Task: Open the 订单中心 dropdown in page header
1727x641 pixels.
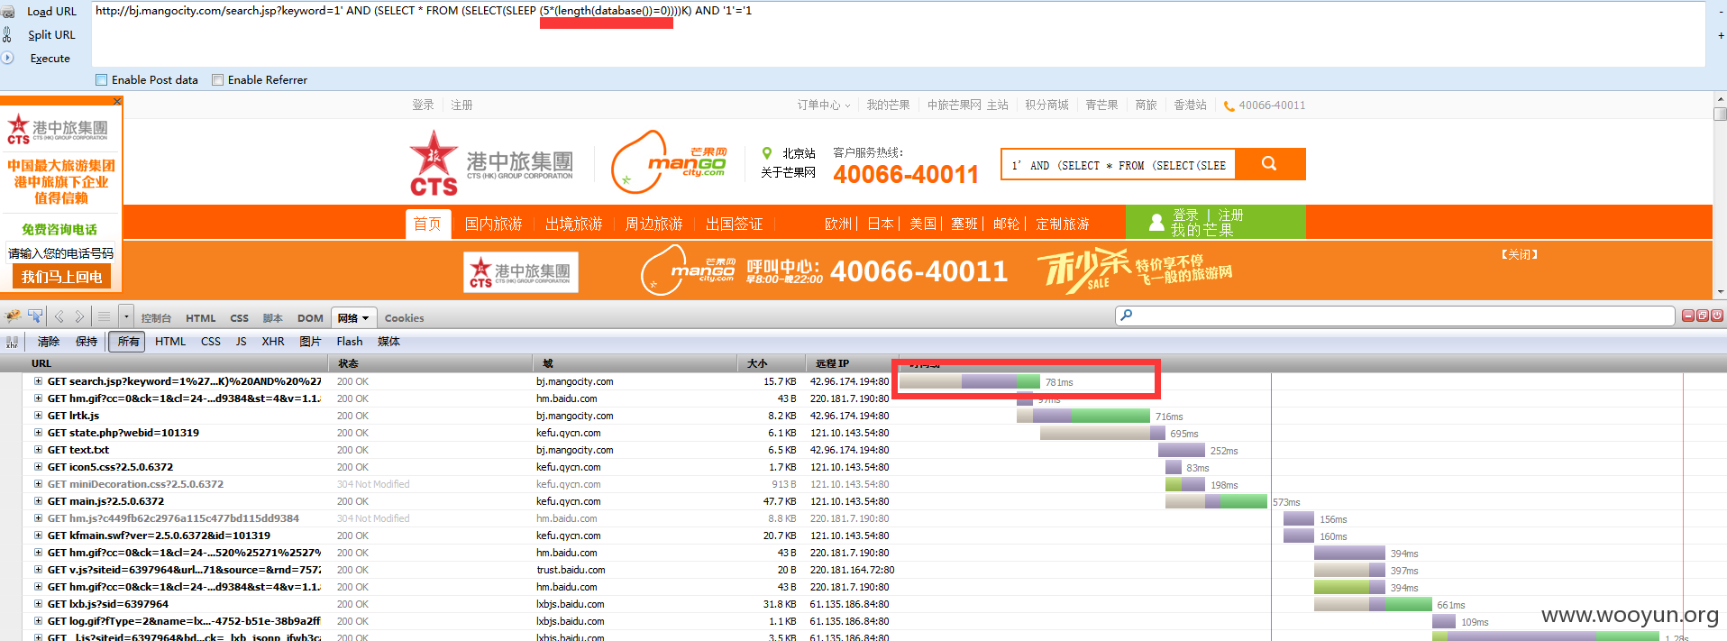Action: click(x=823, y=105)
